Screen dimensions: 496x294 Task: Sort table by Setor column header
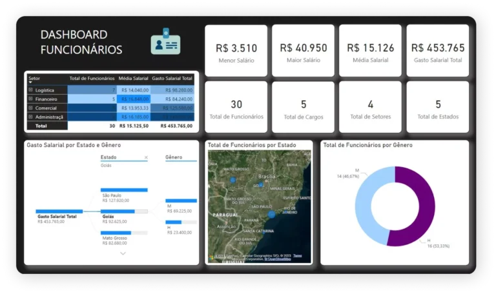pyautogui.click(x=34, y=78)
